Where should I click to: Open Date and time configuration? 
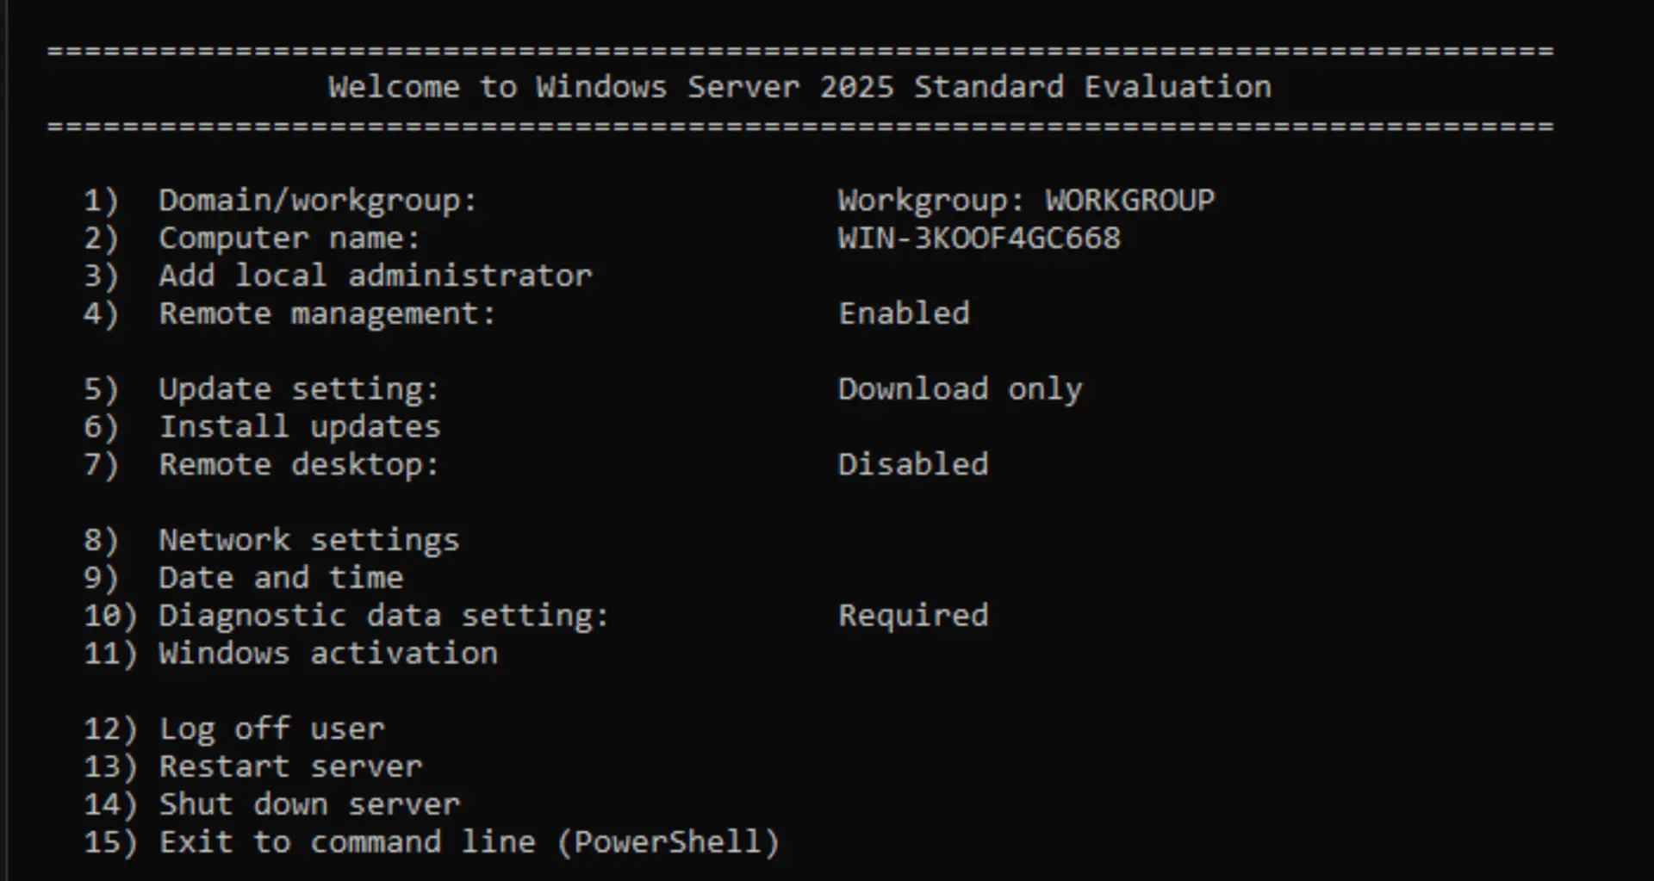280,578
